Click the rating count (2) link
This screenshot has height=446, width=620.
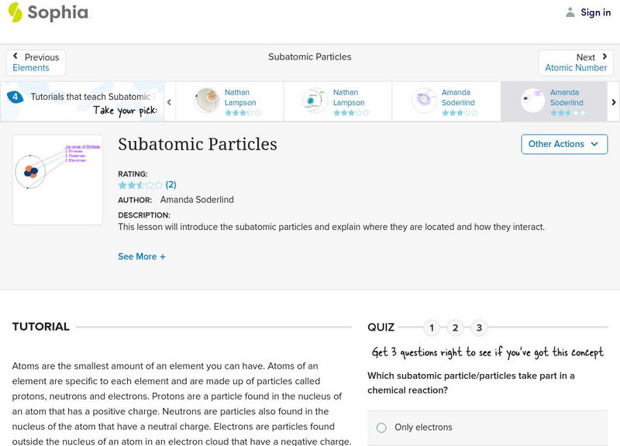tap(171, 185)
